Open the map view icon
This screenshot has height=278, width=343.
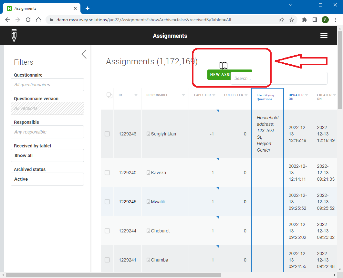point(223,65)
